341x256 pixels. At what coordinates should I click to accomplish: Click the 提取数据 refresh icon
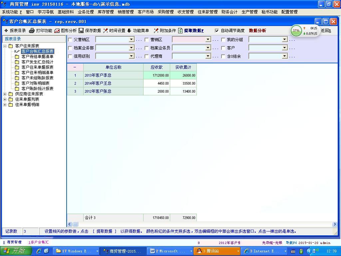coord(180,31)
